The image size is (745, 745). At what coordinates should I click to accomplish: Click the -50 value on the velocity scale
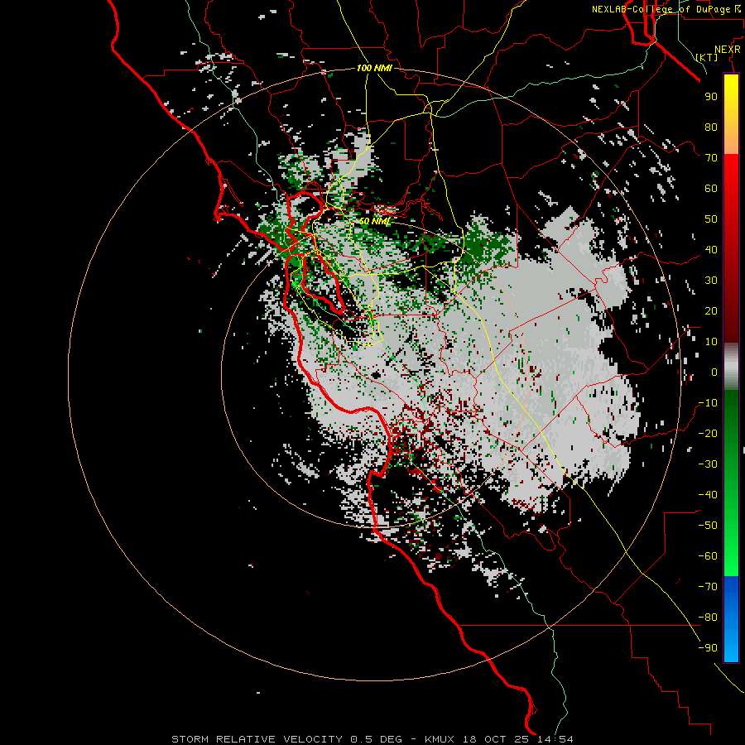pyautogui.click(x=708, y=526)
